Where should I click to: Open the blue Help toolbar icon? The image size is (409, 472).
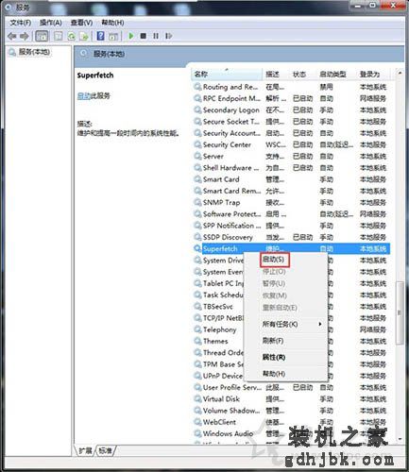[x=100, y=36]
